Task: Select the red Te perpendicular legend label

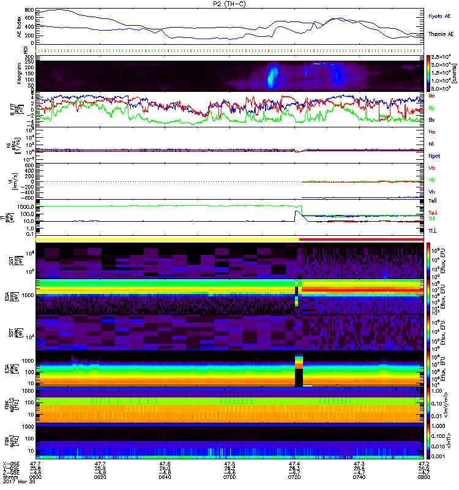Action: [x=433, y=213]
